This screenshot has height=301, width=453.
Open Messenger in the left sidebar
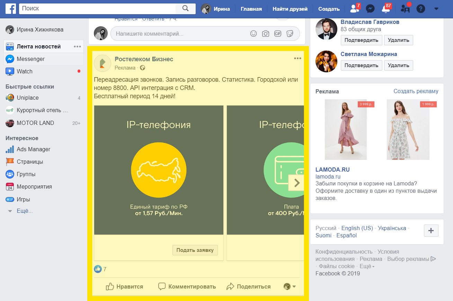pyautogui.click(x=44, y=59)
